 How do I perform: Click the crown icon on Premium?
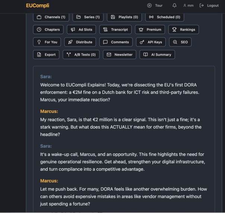point(141,29)
